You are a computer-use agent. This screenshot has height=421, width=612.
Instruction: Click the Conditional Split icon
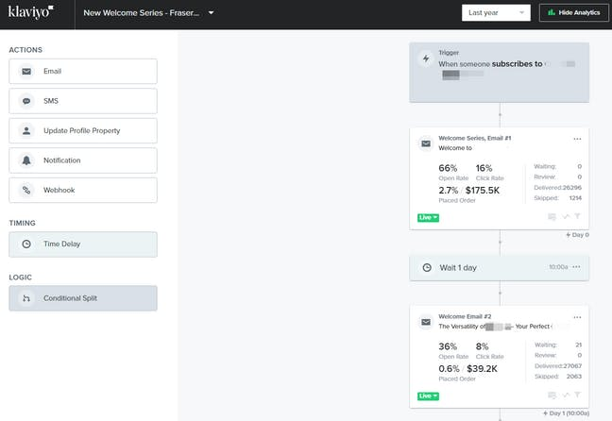26,298
